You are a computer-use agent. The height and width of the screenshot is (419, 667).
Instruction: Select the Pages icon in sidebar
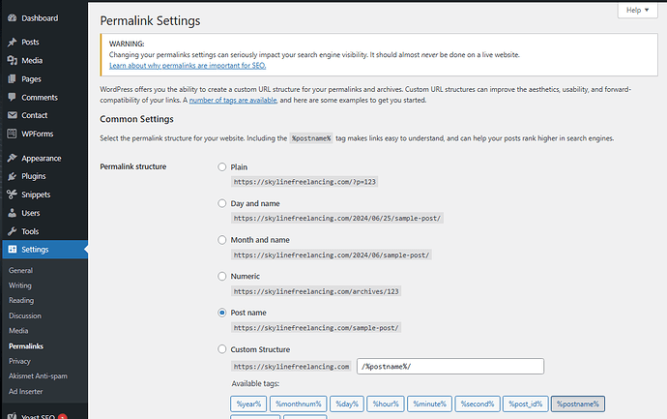11,78
